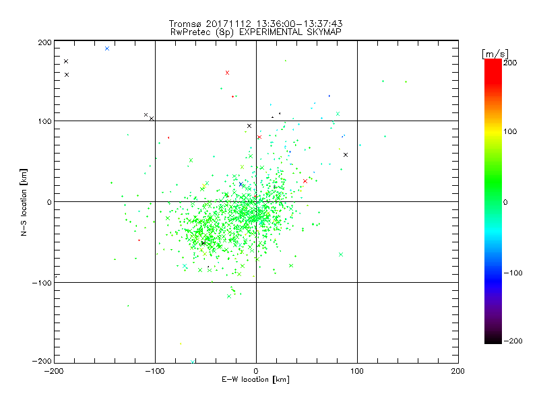Click the velocity colorbar
Screen dimensions: 539x404
click(493, 201)
